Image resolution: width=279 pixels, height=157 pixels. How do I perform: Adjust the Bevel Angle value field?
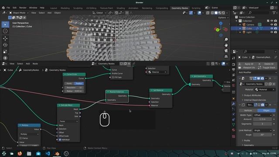coord(262,135)
